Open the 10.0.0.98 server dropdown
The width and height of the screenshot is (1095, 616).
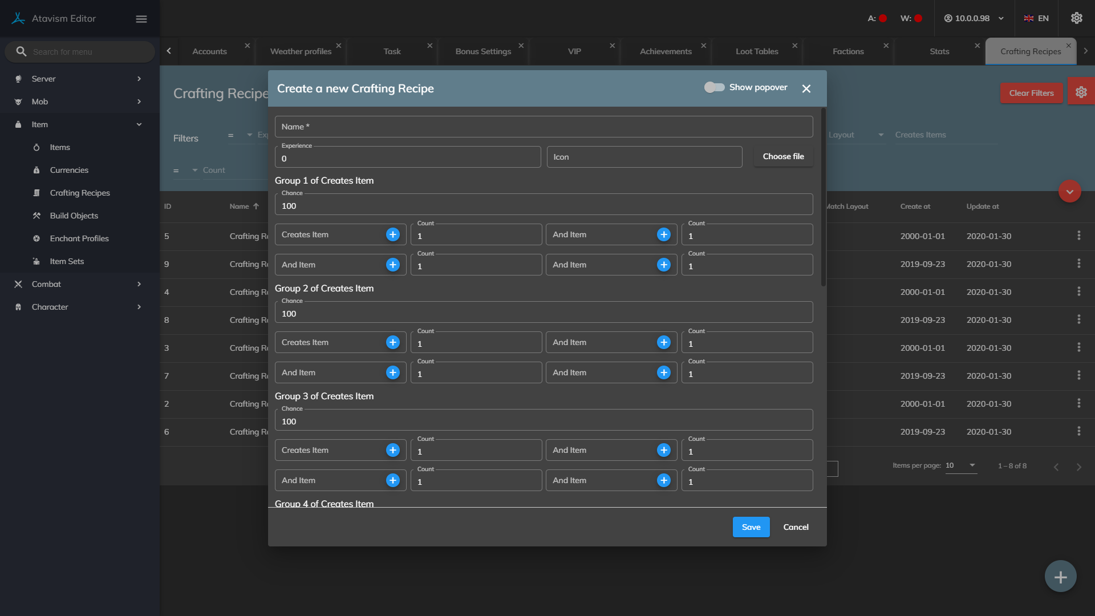pos(974,18)
